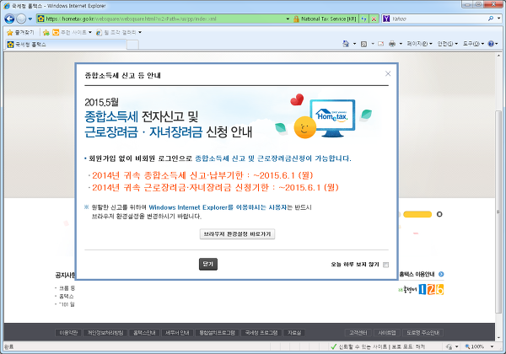
Task: Click the vertical scrollbar up arrow
Action: (x=498, y=56)
